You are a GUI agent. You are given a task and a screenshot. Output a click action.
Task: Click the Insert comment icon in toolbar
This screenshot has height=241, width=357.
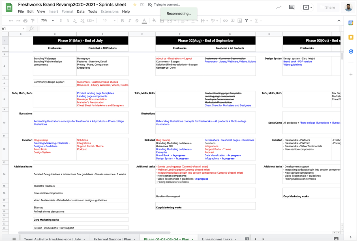[x=233, y=21]
